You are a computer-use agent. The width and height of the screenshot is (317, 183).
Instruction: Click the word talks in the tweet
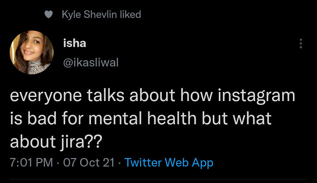(x=106, y=95)
